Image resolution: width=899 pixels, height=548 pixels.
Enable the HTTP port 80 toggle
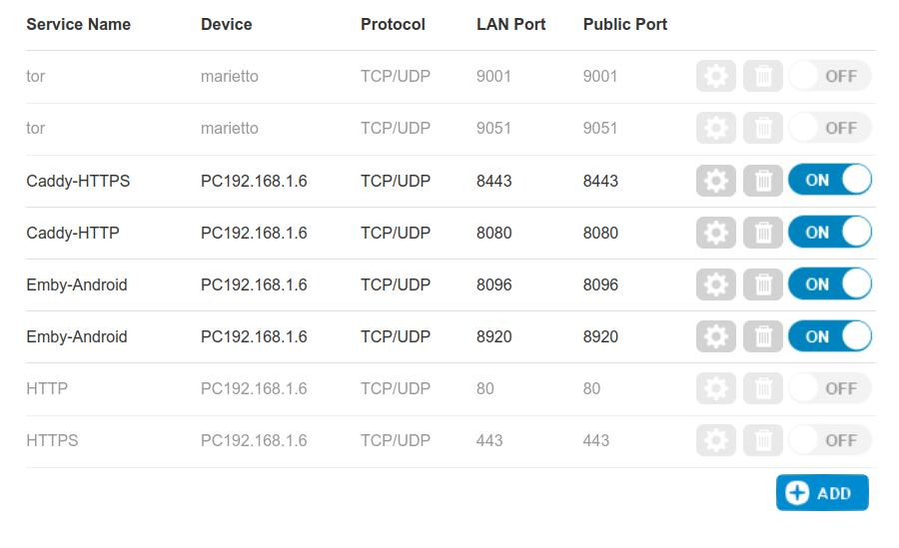[830, 388]
